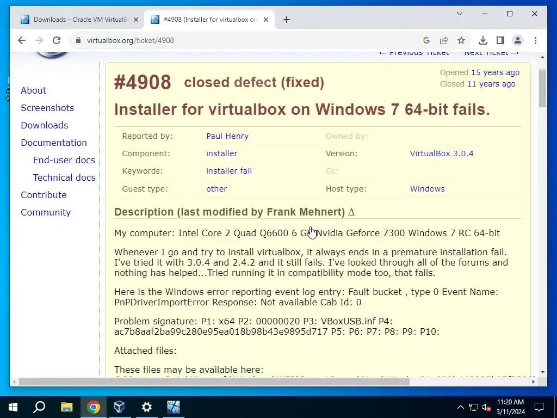Click the installer fail keyword link

click(229, 171)
